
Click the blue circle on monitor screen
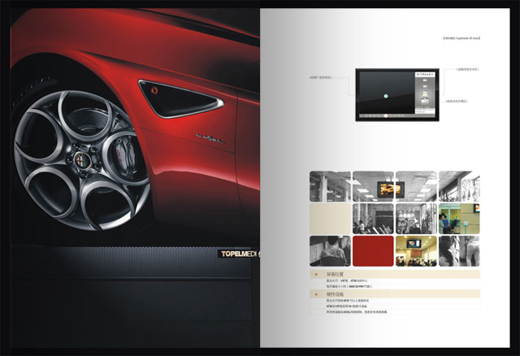386,97
